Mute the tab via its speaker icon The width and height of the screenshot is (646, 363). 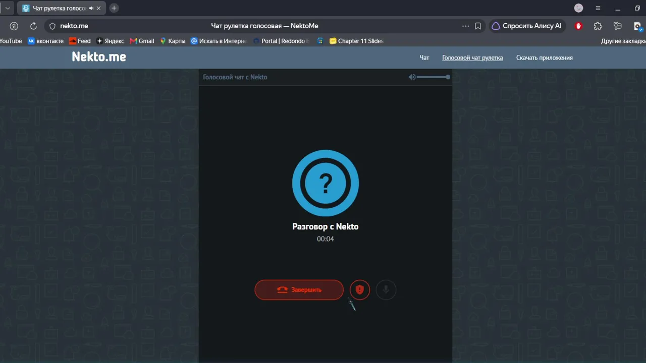click(x=91, y=8)
